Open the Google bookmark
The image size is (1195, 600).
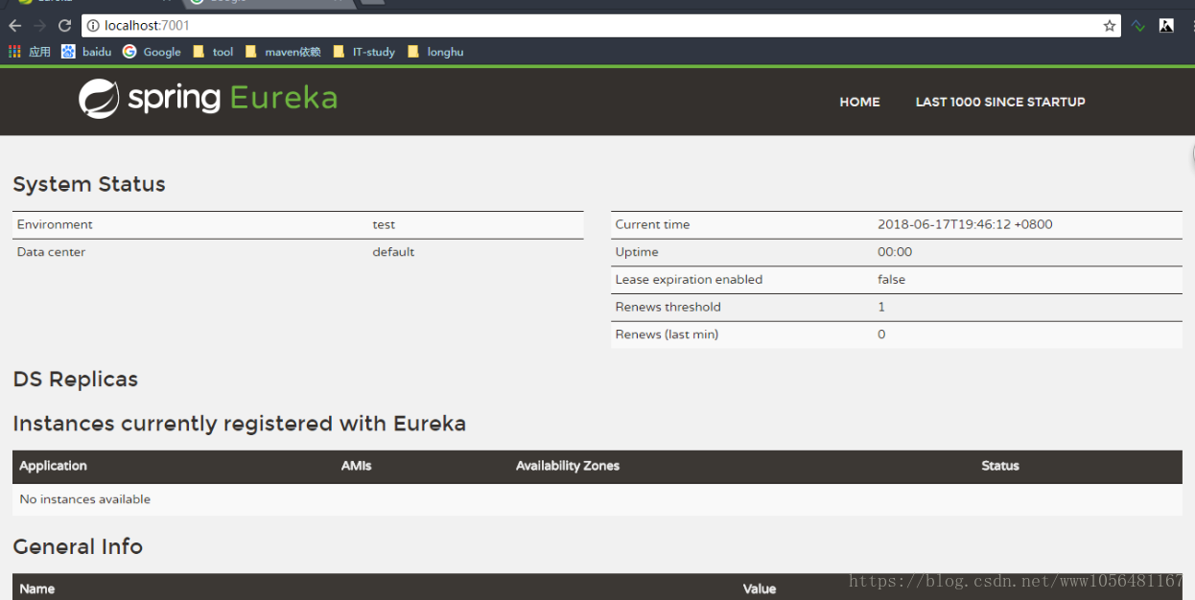(x=152, y=52)
